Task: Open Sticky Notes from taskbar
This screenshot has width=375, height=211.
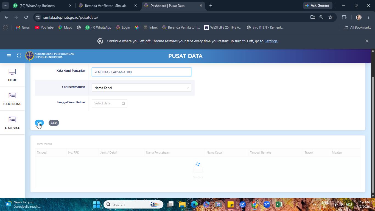Action: click(231, 204)
